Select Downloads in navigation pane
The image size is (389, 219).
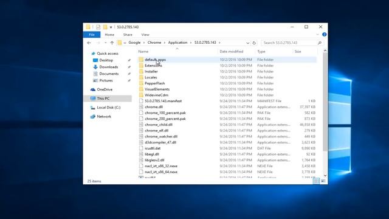click(x=109, y=67)
